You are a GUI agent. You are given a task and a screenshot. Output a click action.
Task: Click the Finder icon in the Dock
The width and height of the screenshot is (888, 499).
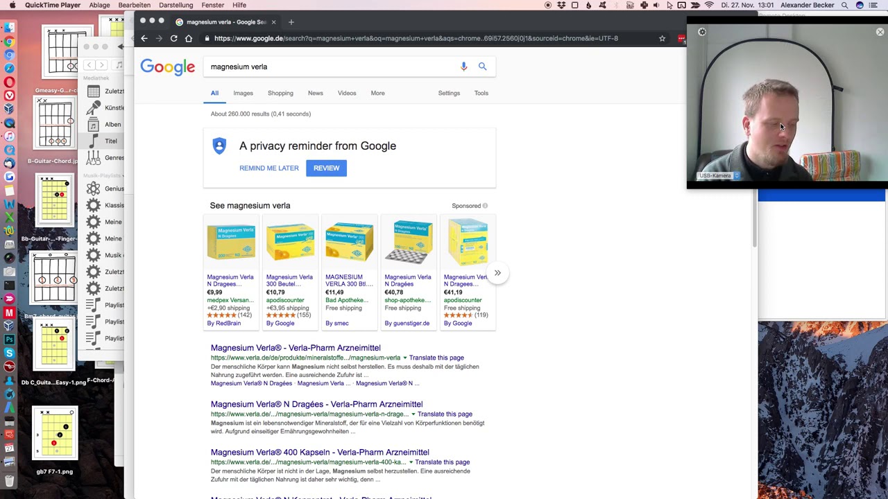pyautogui.click(x=9, y=27)
